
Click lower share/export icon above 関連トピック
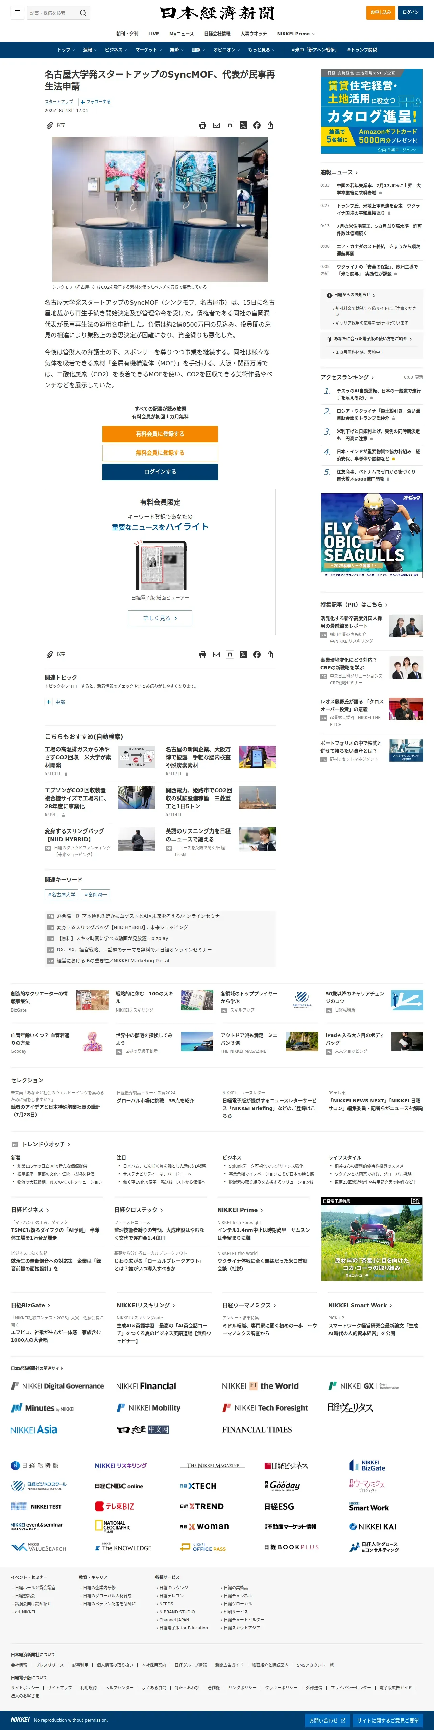[x=270, y=655]
